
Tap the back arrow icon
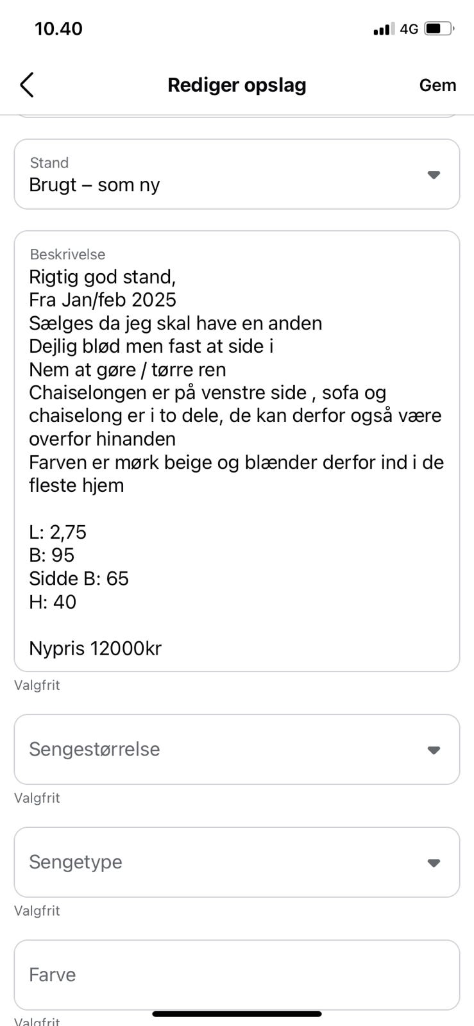click(26, 85)
